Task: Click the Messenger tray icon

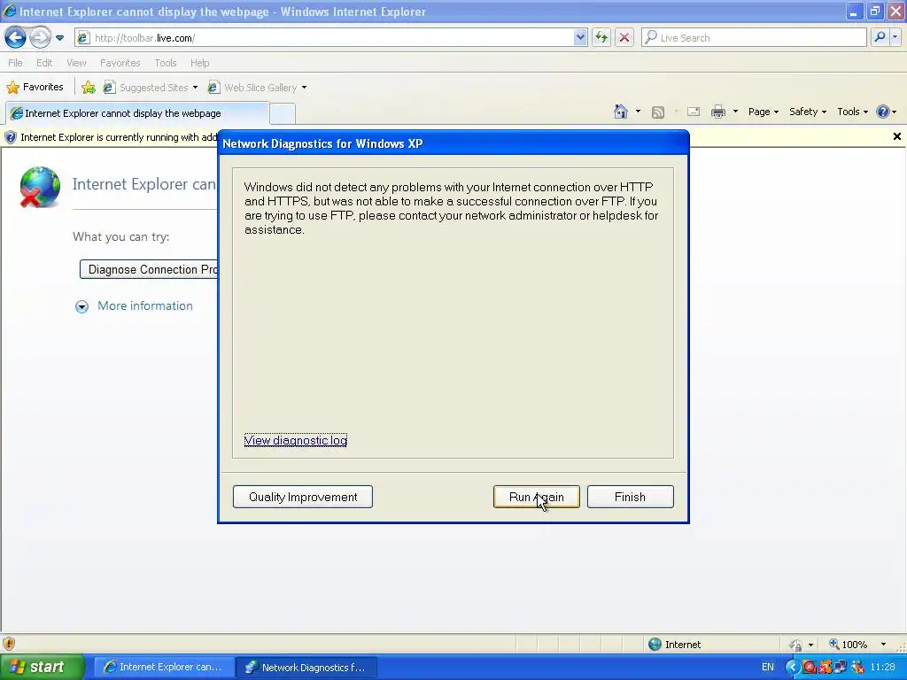Action: pyautogui.click(x=857, y=668)
